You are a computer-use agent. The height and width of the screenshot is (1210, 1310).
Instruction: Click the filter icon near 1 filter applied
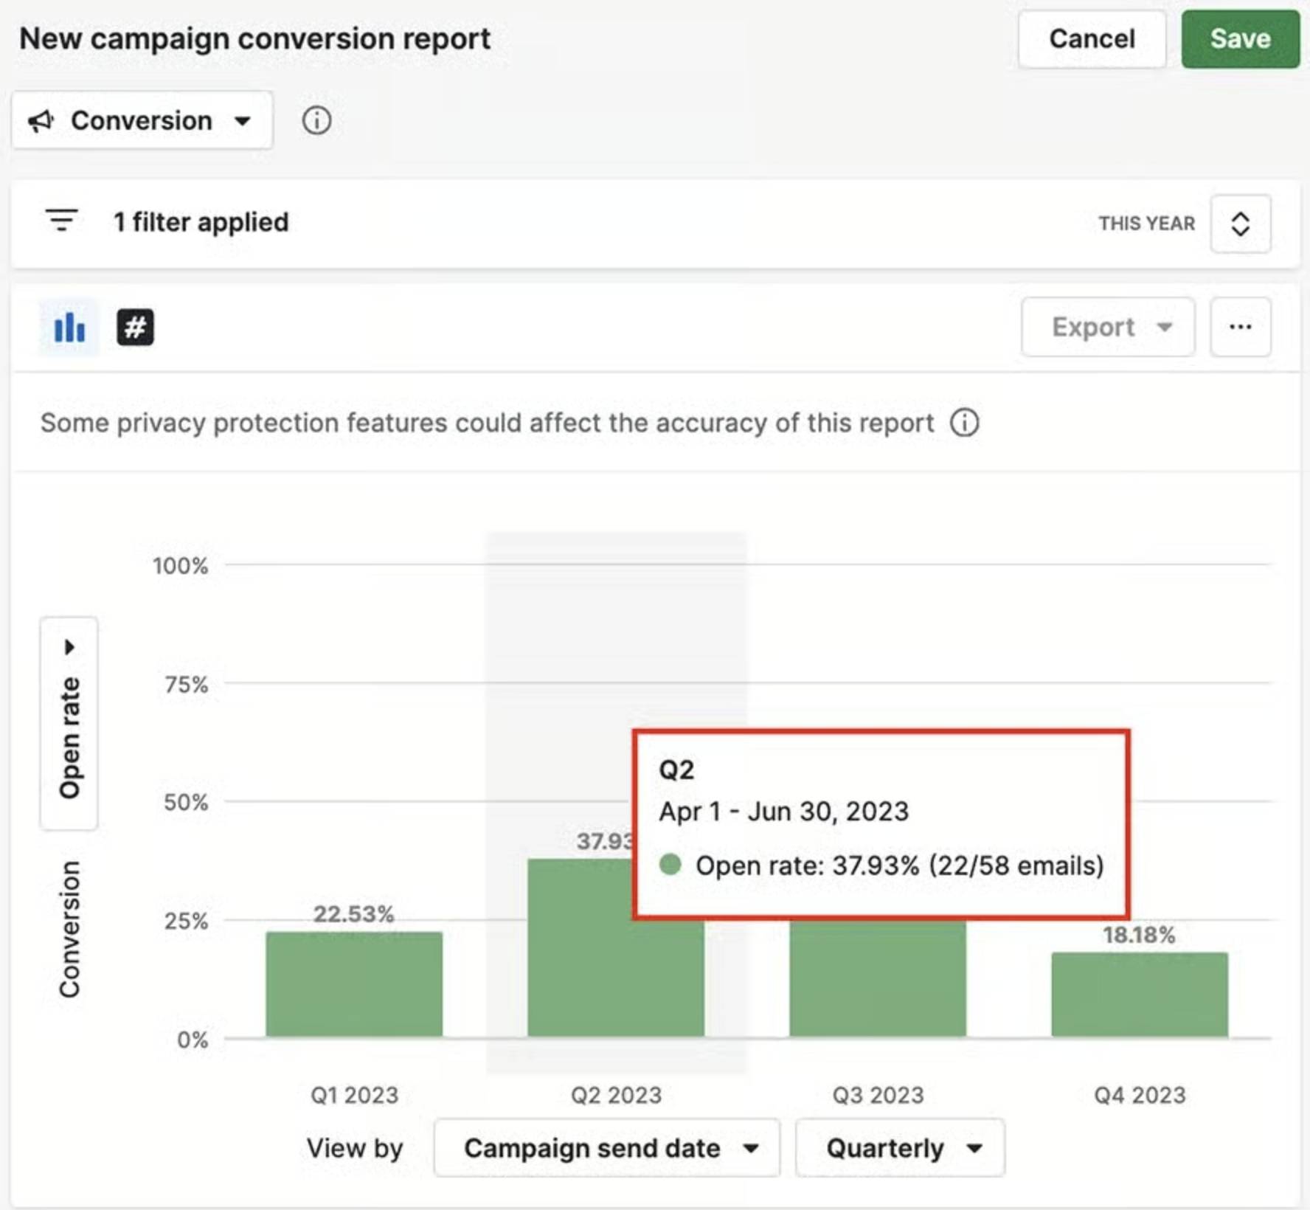click(62, 221)
